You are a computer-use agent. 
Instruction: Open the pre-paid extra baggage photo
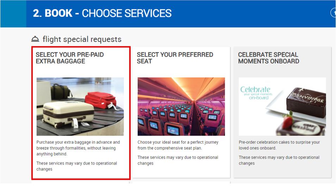pos(80,106)
